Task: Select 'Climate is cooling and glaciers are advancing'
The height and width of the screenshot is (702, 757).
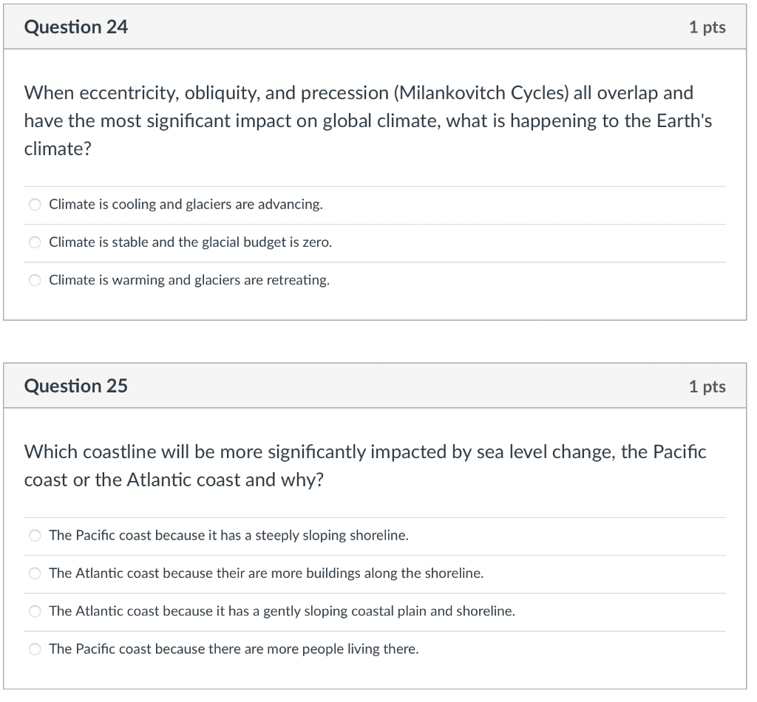Action: click(x=34, y=205)
